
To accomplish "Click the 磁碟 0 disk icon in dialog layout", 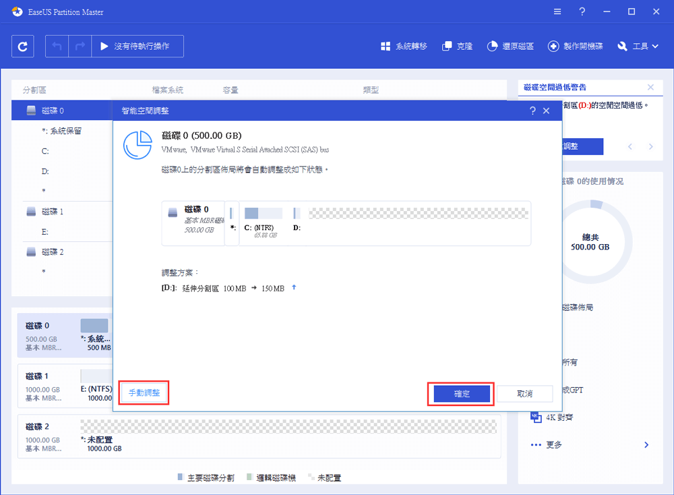I will tap(173, 212).
